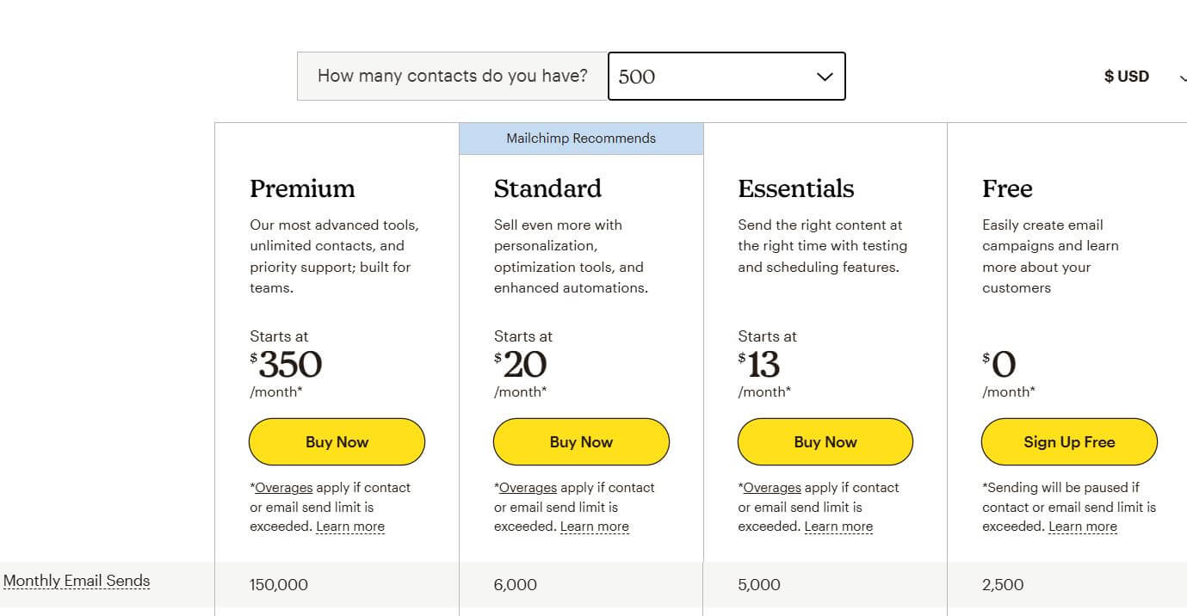Viewport: 1187px width, 616px height.
Task: Click the Mailchimp Recommends banner above Standard
Action: coord(581,138)
